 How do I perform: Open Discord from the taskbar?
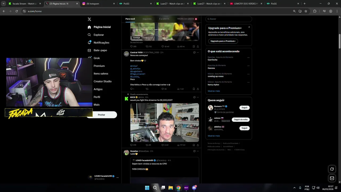pyautogui.click(x=194, y=188)
